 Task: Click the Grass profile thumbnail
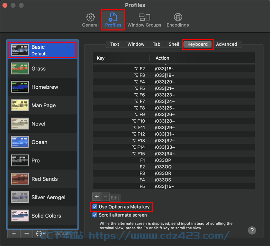(20, 69)
